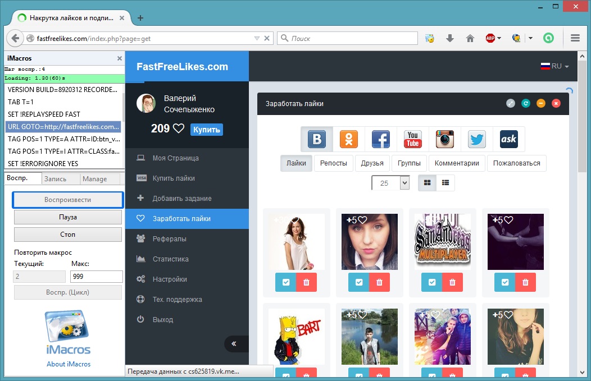Select the VK social network icon
Image resolution: width=591 pixels, height=381 pixels.
[317, 139]
